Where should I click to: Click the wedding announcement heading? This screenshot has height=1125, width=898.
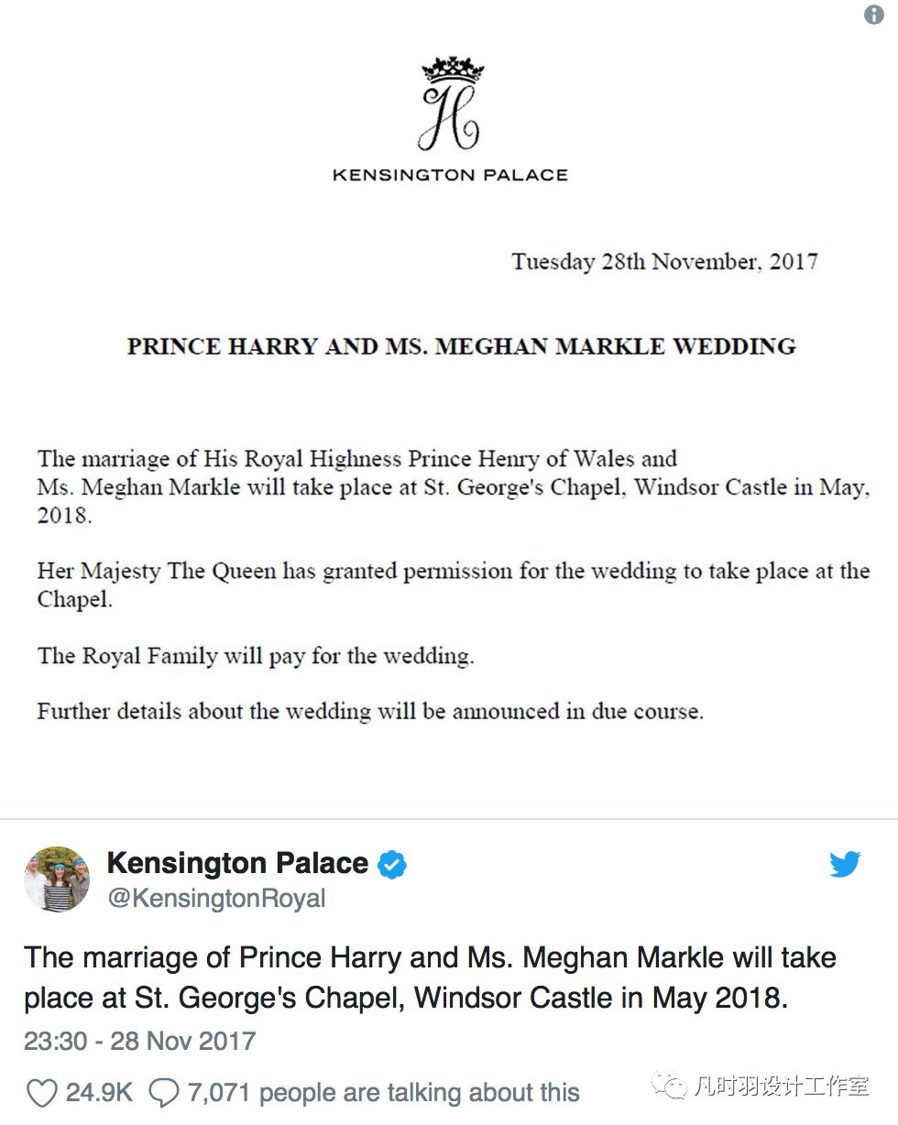coord(461,346)
